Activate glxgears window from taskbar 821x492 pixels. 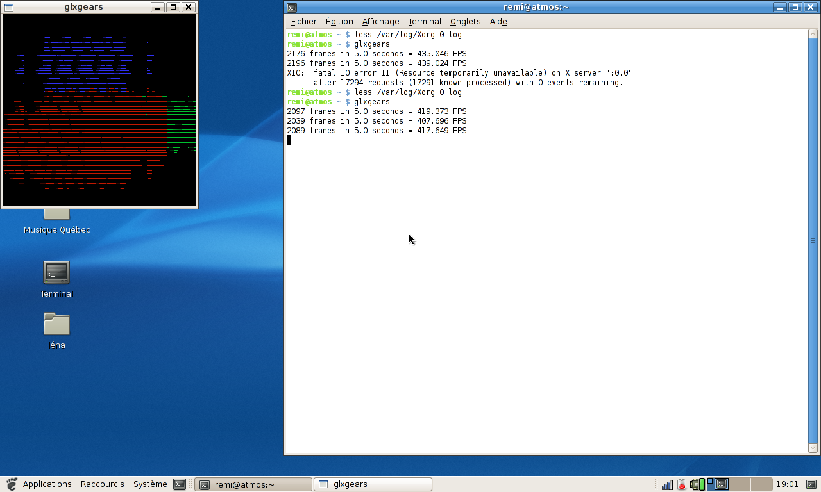[x=373, y=484]
